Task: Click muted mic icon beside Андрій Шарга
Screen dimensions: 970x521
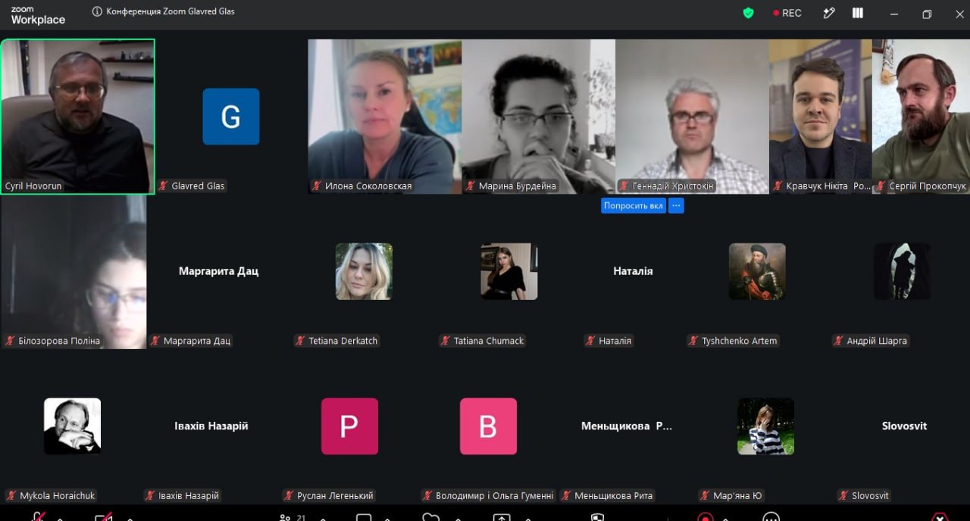Action: point(838,341)
